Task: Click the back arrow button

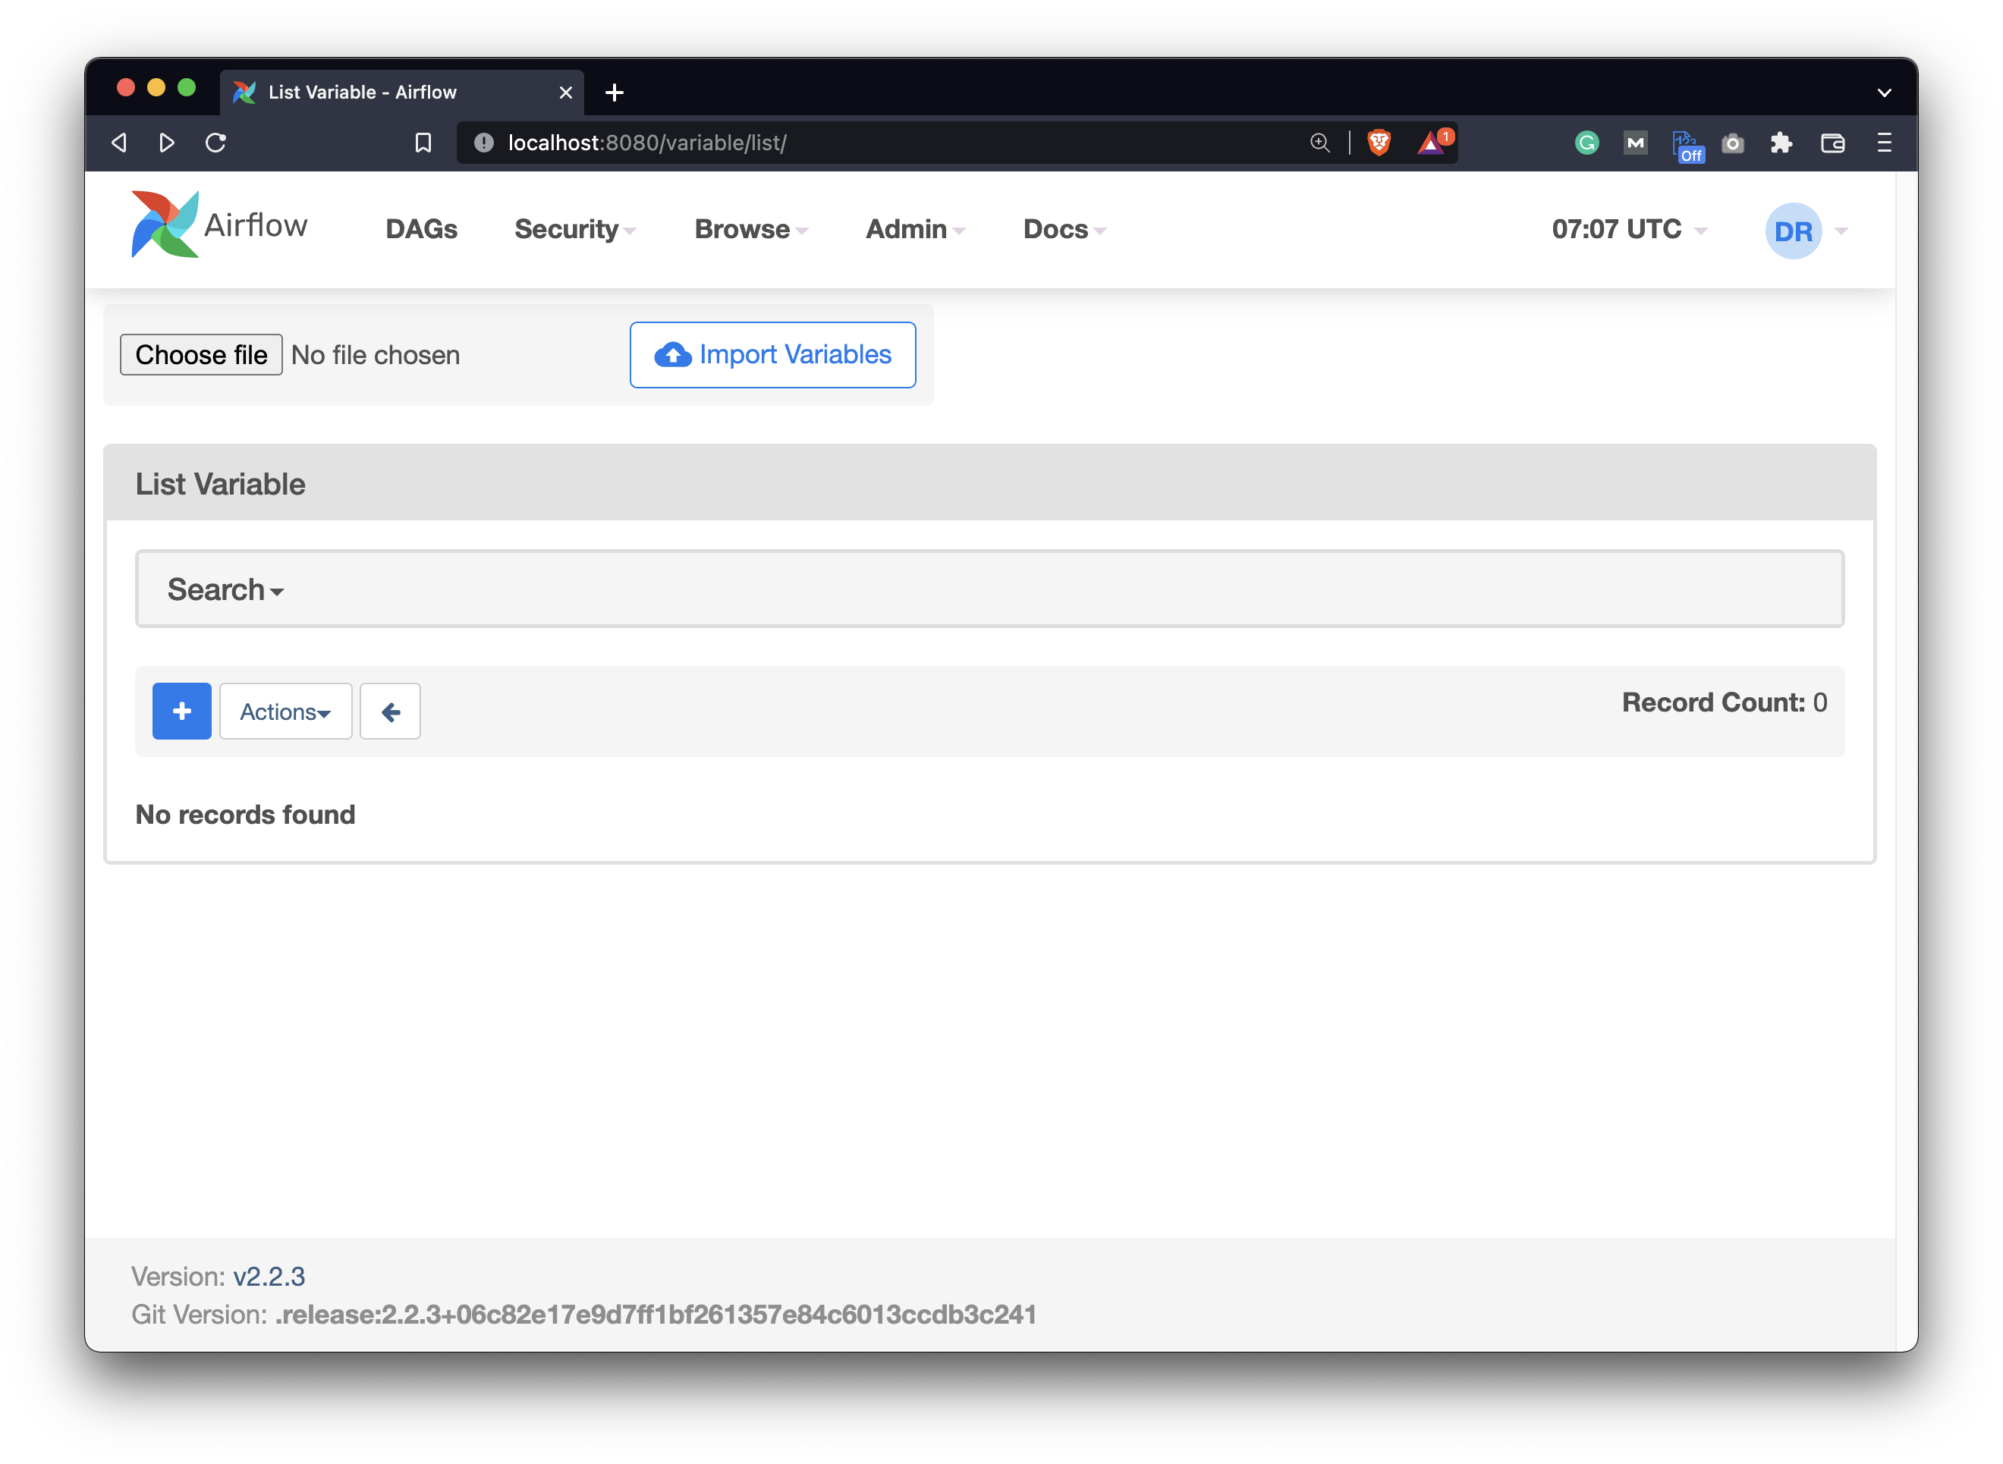Action: pyautogui.click(x=390, y=711)
